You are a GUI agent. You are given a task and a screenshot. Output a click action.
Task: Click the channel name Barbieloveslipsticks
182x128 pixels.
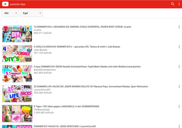coord(45,70)
